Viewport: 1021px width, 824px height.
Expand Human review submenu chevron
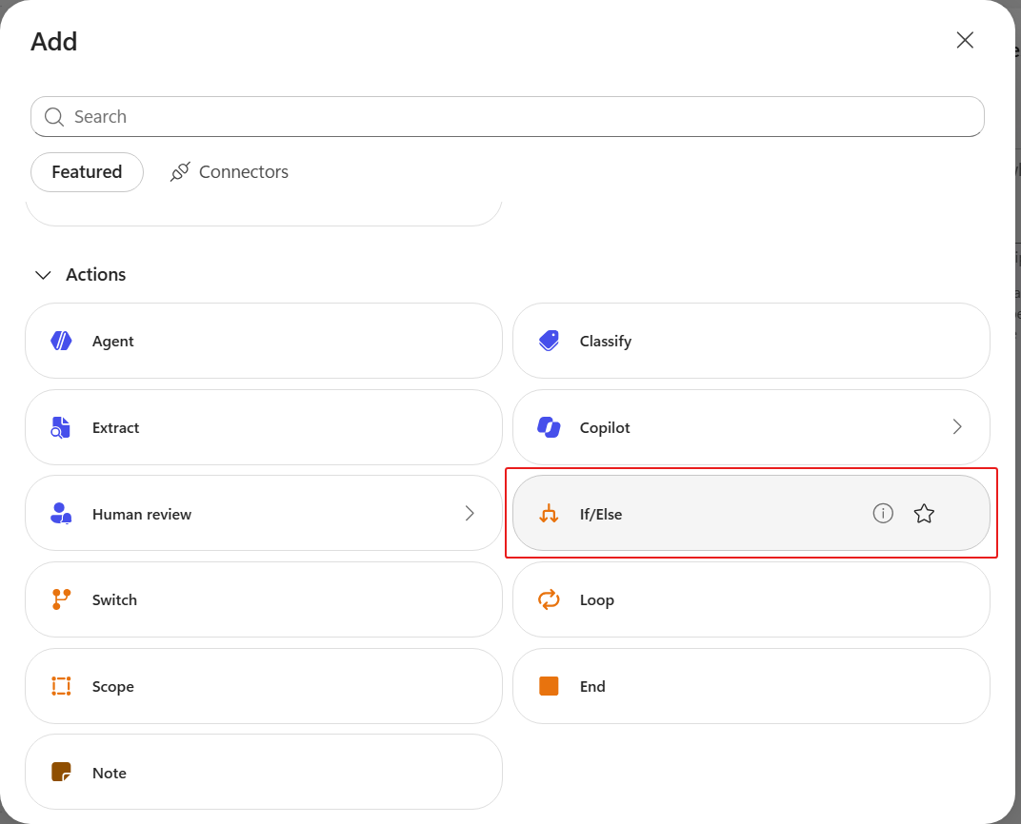tap(470, 513)
